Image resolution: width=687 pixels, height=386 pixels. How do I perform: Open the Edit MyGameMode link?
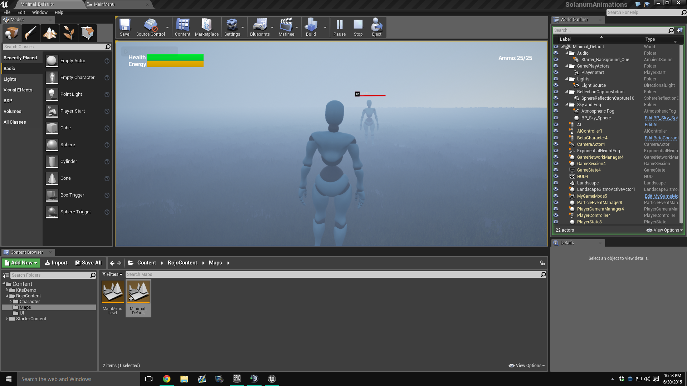pos(661,196)
